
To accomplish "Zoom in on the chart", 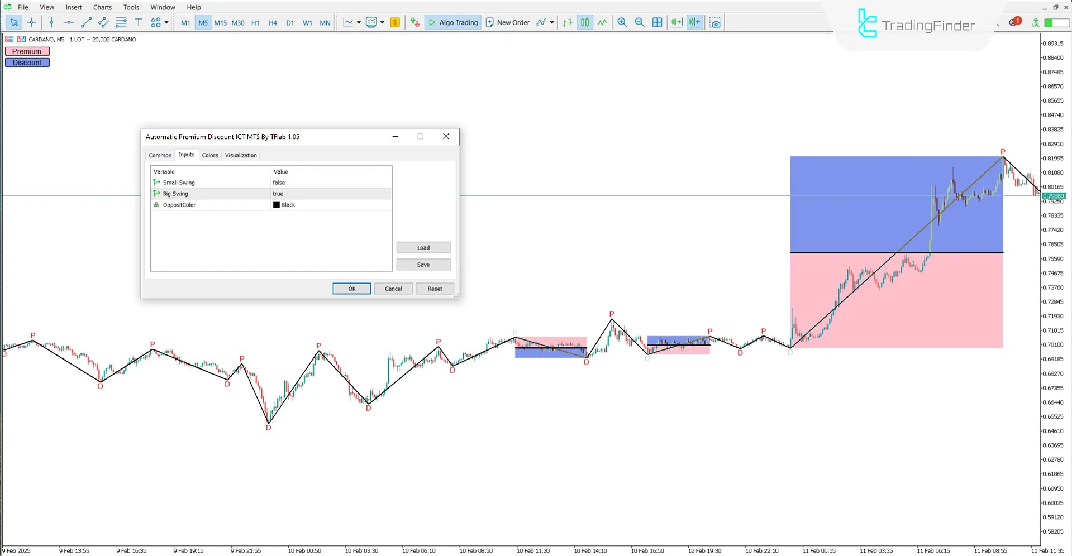I will click(622, 22).
